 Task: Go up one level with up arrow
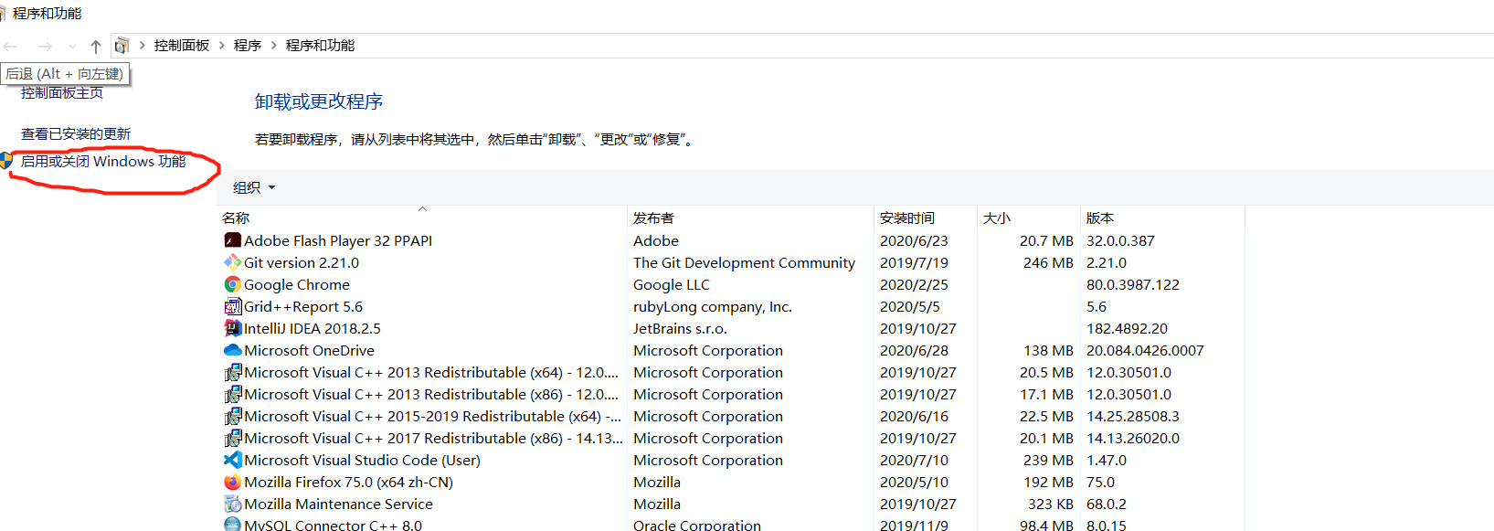96,46
